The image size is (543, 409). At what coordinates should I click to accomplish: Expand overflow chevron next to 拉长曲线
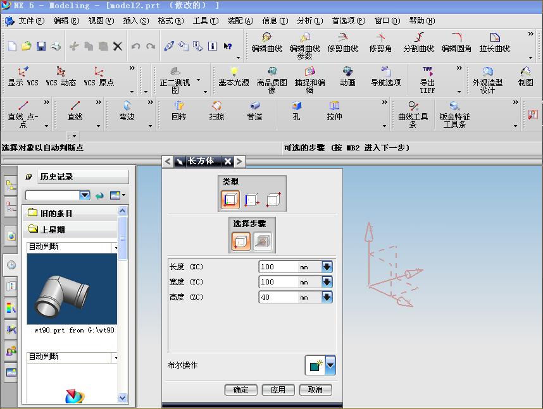530,34
